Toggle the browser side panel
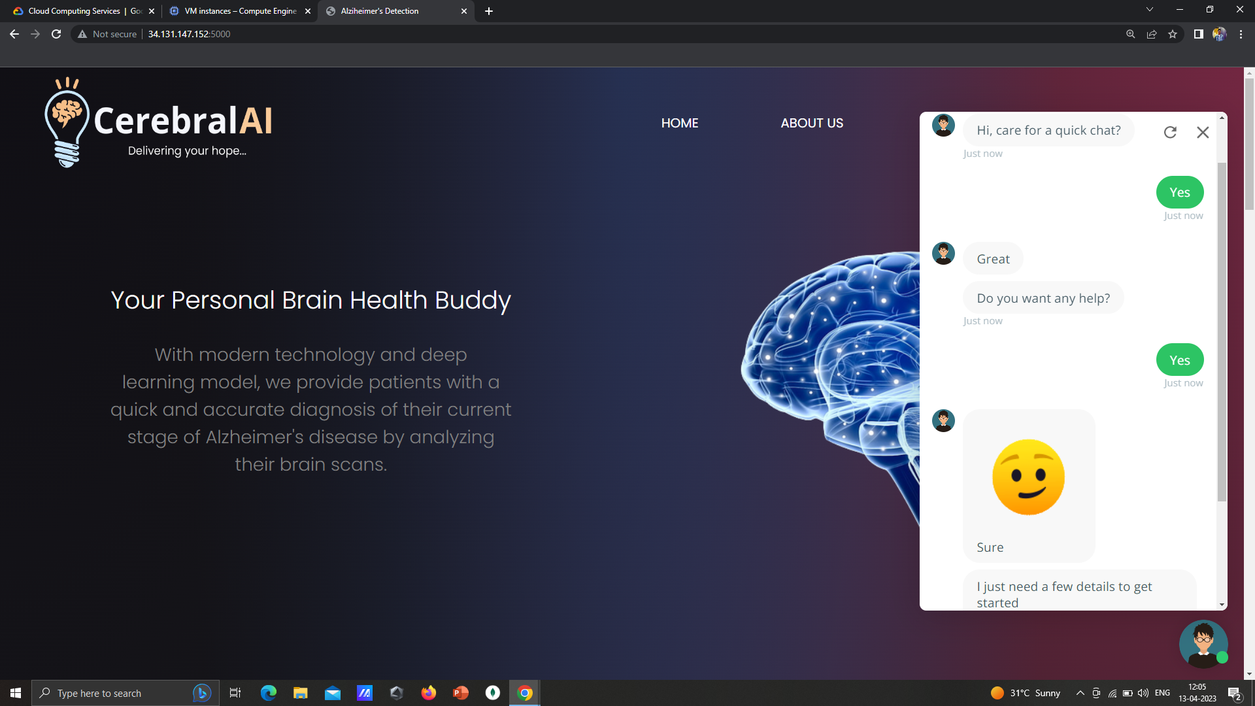This screenshot has height=706, width=1255. (1199, 34)
